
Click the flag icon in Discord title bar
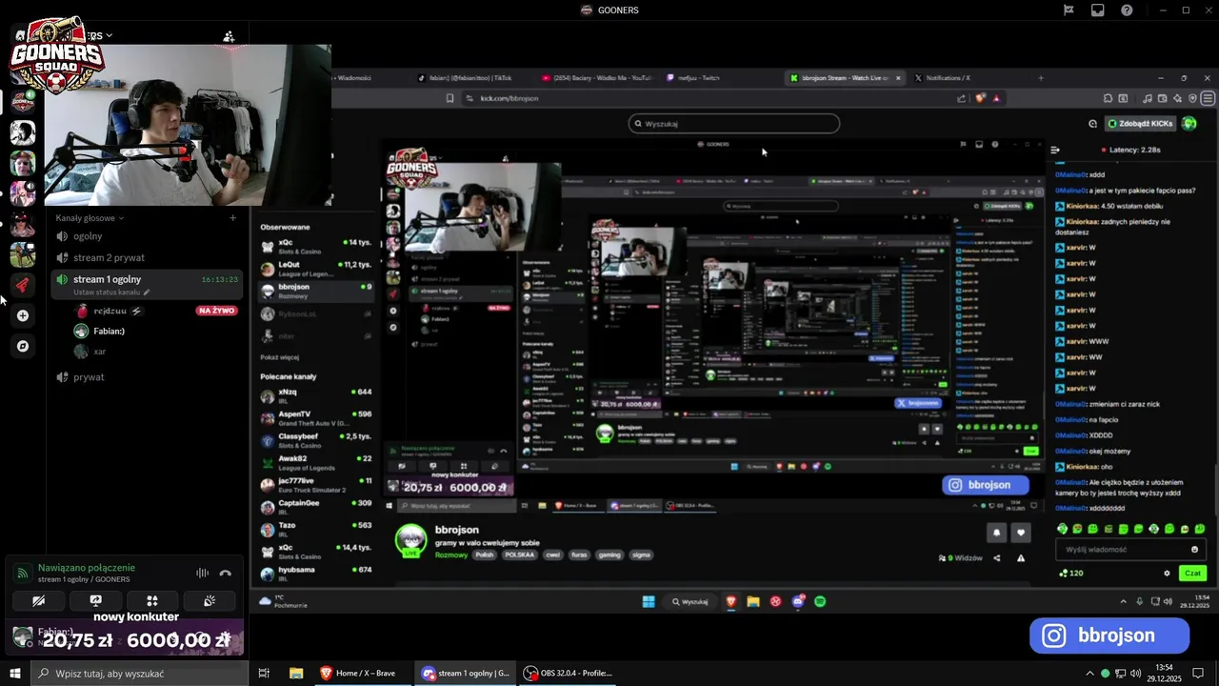(1069, 10)
